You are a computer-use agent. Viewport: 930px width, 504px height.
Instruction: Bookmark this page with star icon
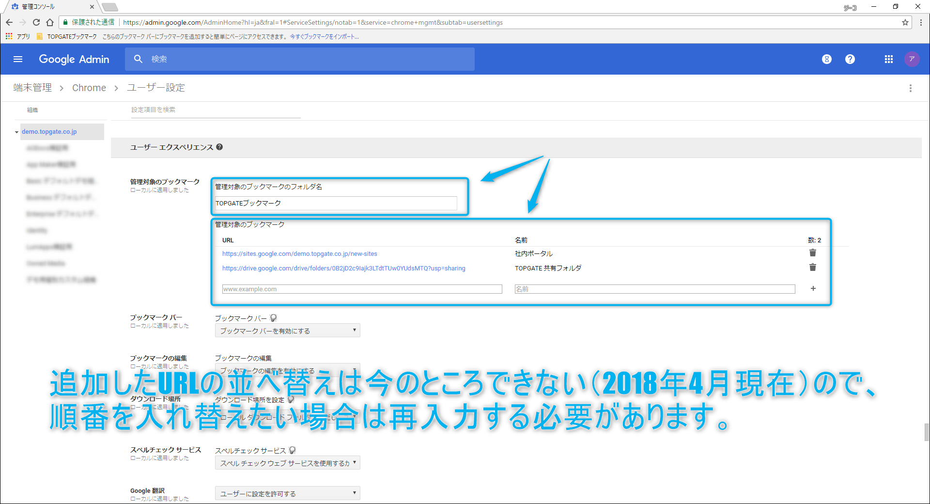pyautogui.click(x=905, y=22)
